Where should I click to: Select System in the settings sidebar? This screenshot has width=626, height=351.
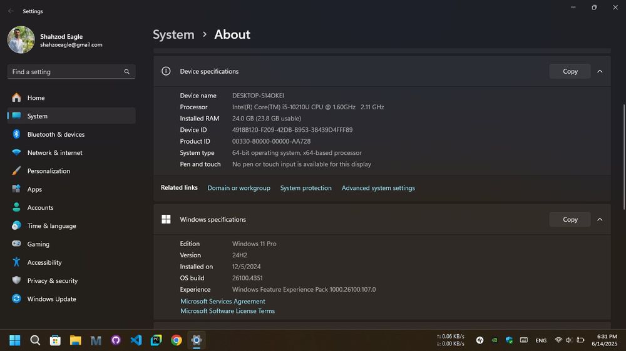[71, 116]
